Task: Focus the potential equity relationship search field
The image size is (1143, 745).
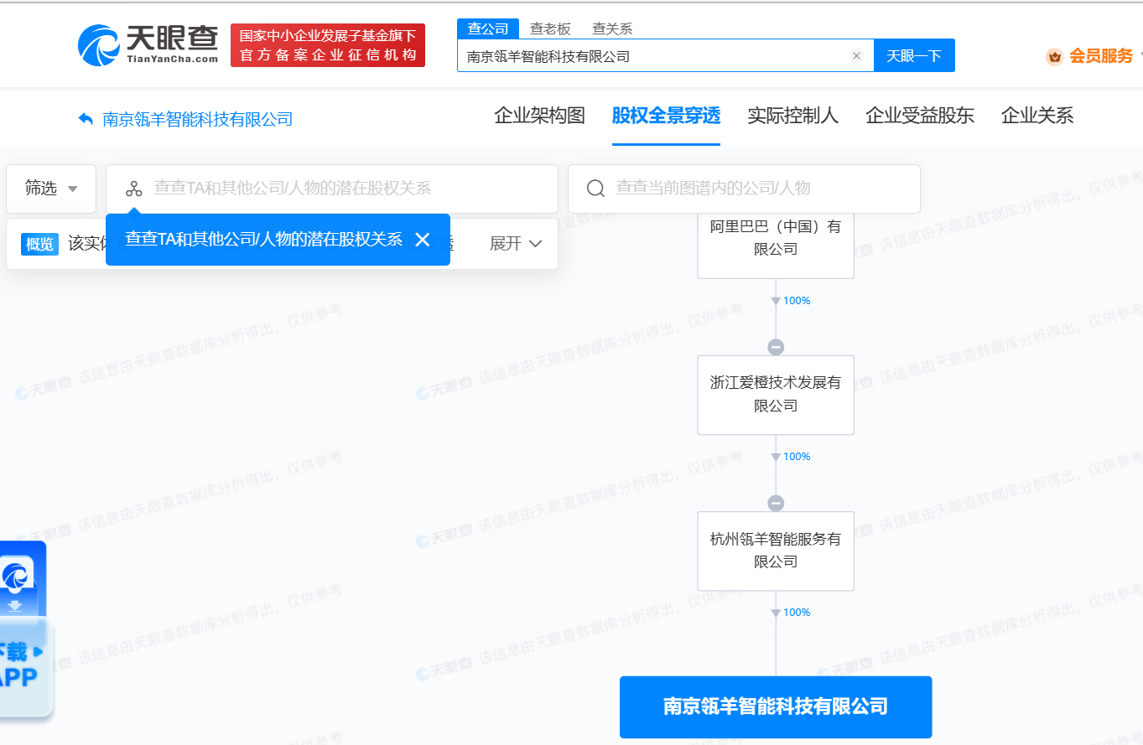Action: click(331, 189)
